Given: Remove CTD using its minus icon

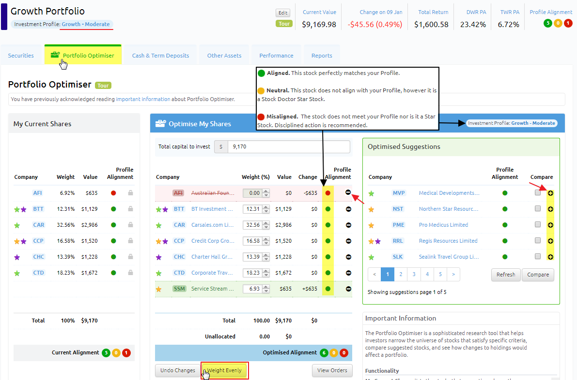Looking at the screenshot, I should coord(348,273).
